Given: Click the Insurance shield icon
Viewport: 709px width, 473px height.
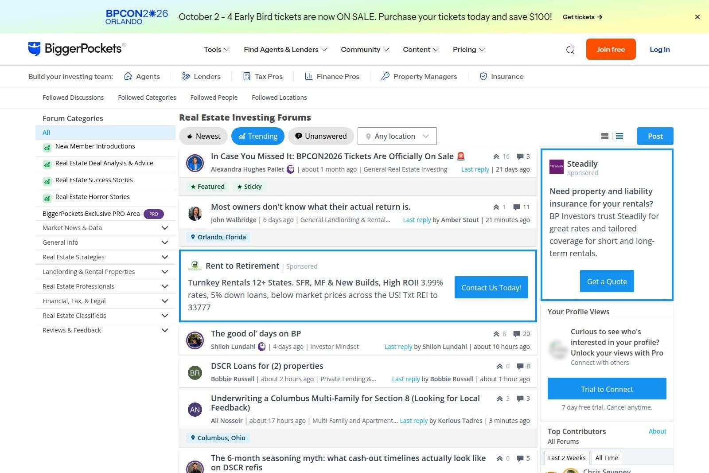Looking at the screenshot, I should 483,76.
